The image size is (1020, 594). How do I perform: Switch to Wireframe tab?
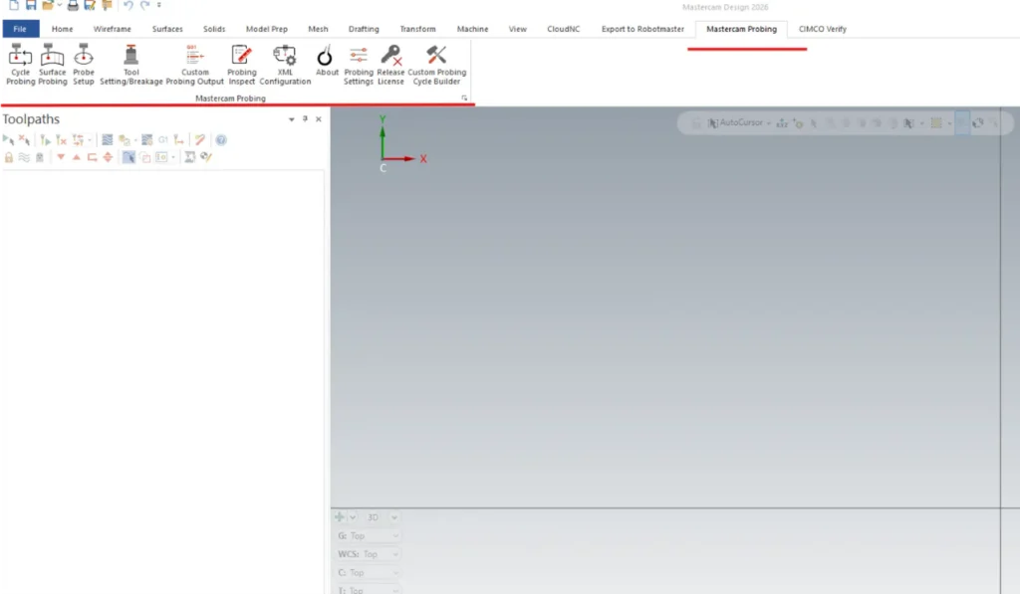[x=112, y=29]
